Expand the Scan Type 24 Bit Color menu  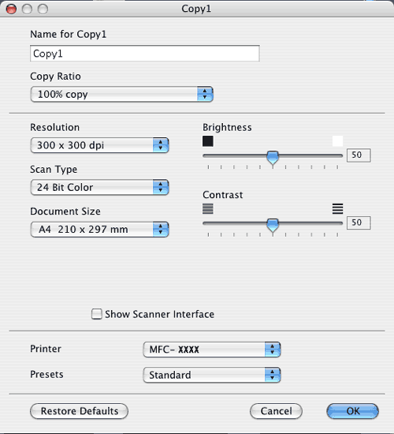click(x=99, y=187)
